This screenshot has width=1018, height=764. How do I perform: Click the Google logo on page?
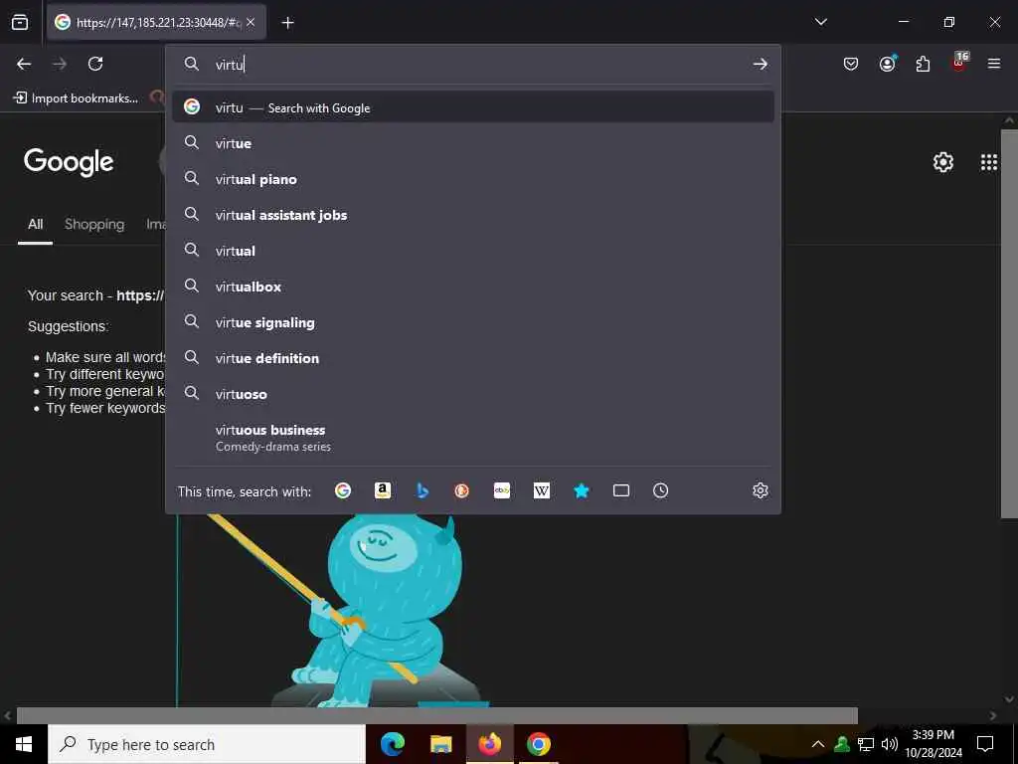(x=69, y=162)
